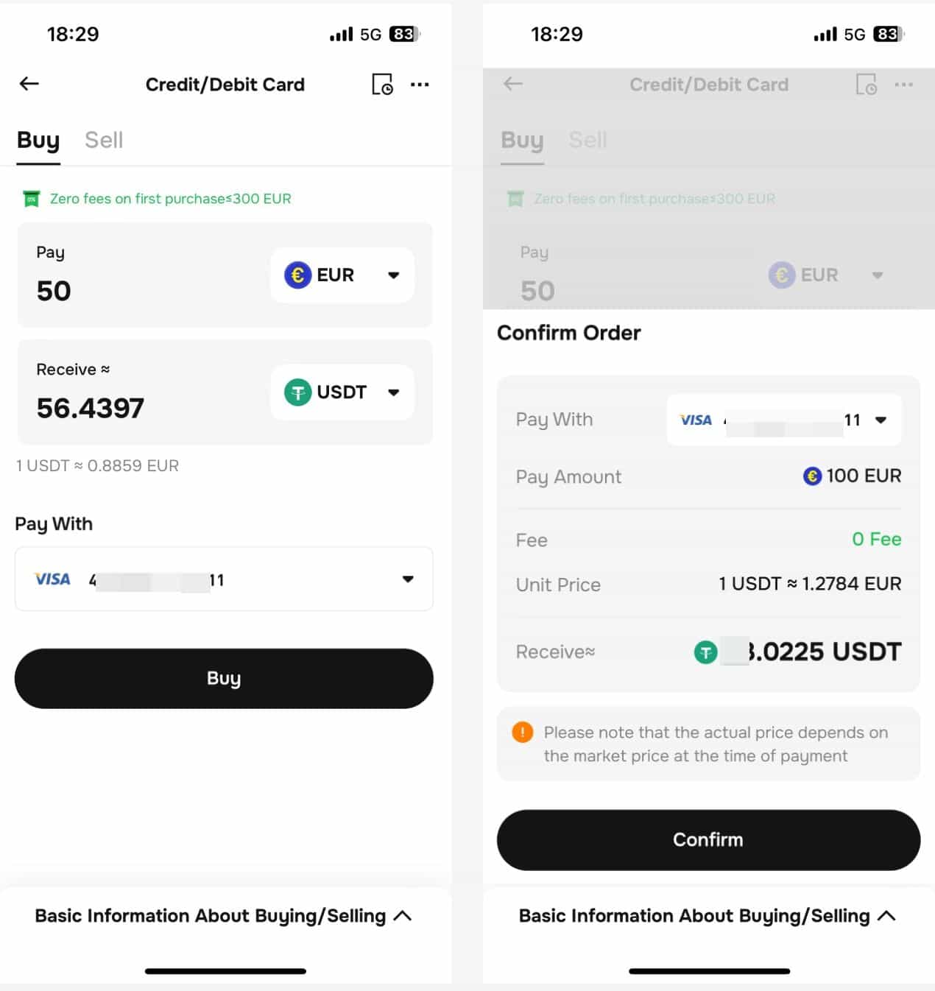Change card in Confirm Order Pay With dropdown
The image size is (935, 991).
[x=881, y=420]
